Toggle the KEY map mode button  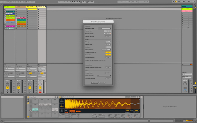tap(178, 2)
